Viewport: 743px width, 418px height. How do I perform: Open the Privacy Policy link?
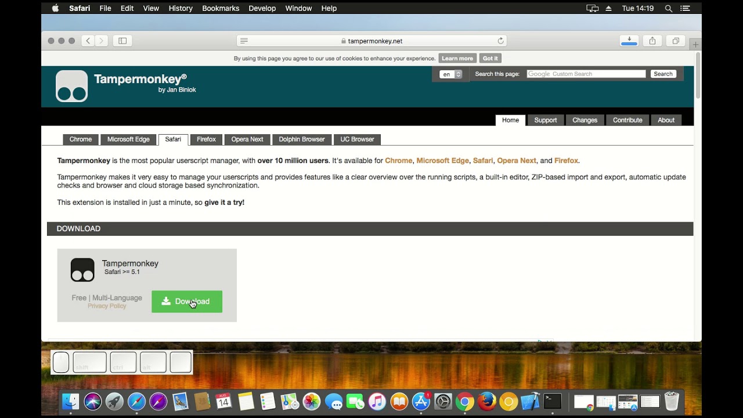tap(107, 306)
